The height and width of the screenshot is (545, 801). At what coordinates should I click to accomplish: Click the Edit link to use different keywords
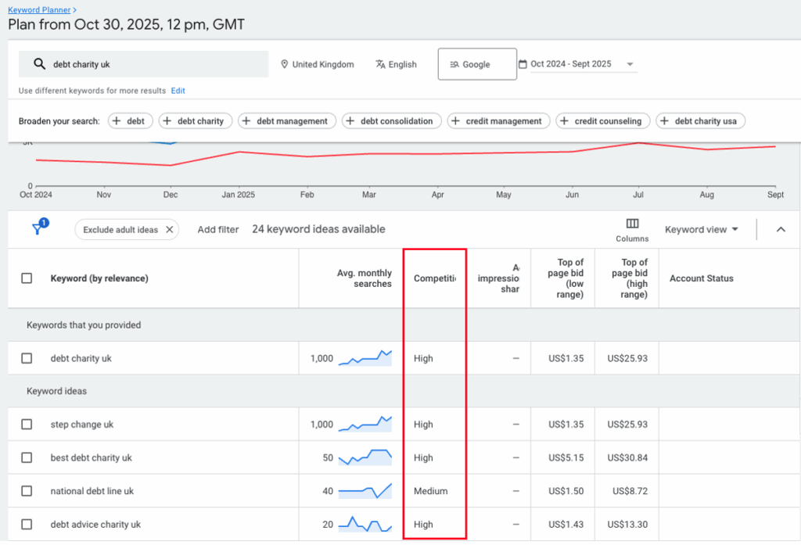click(x=178, y=91)
